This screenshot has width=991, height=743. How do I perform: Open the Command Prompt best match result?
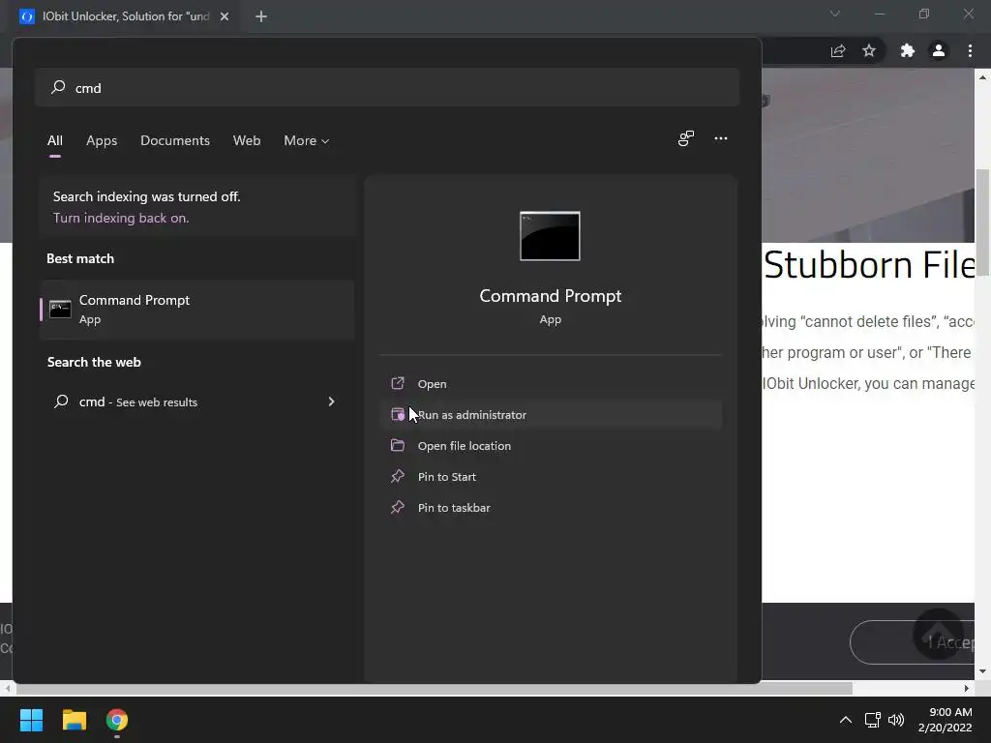pyautogui.click(x=196, y=310)
